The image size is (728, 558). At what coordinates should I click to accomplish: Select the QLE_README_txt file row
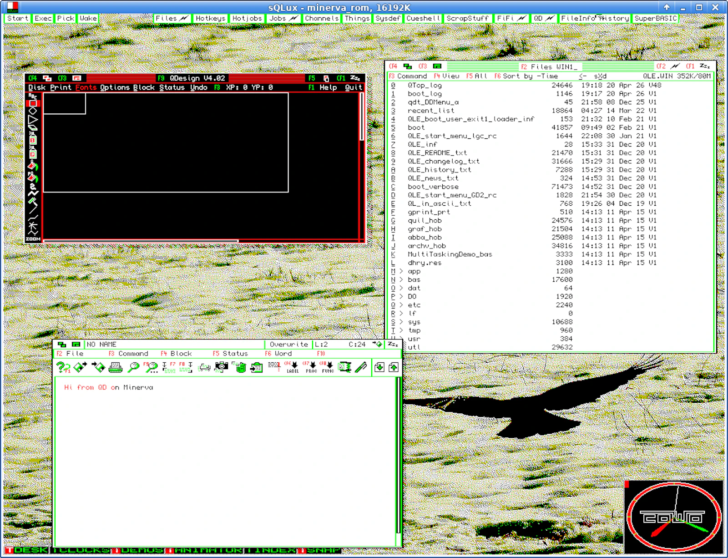point(526,153)
